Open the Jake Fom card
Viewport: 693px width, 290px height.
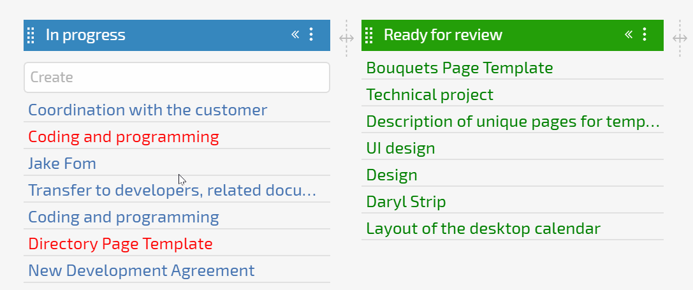click(x=177, y=164)
